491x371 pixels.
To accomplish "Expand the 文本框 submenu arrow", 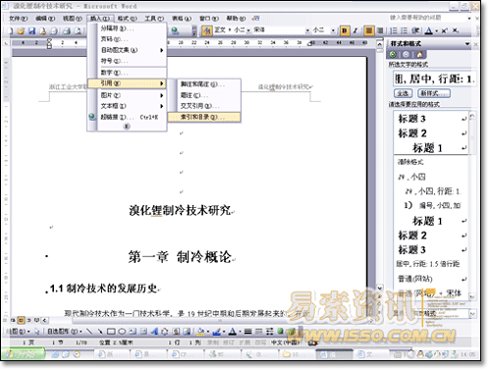I will click(x=162, y=106).
